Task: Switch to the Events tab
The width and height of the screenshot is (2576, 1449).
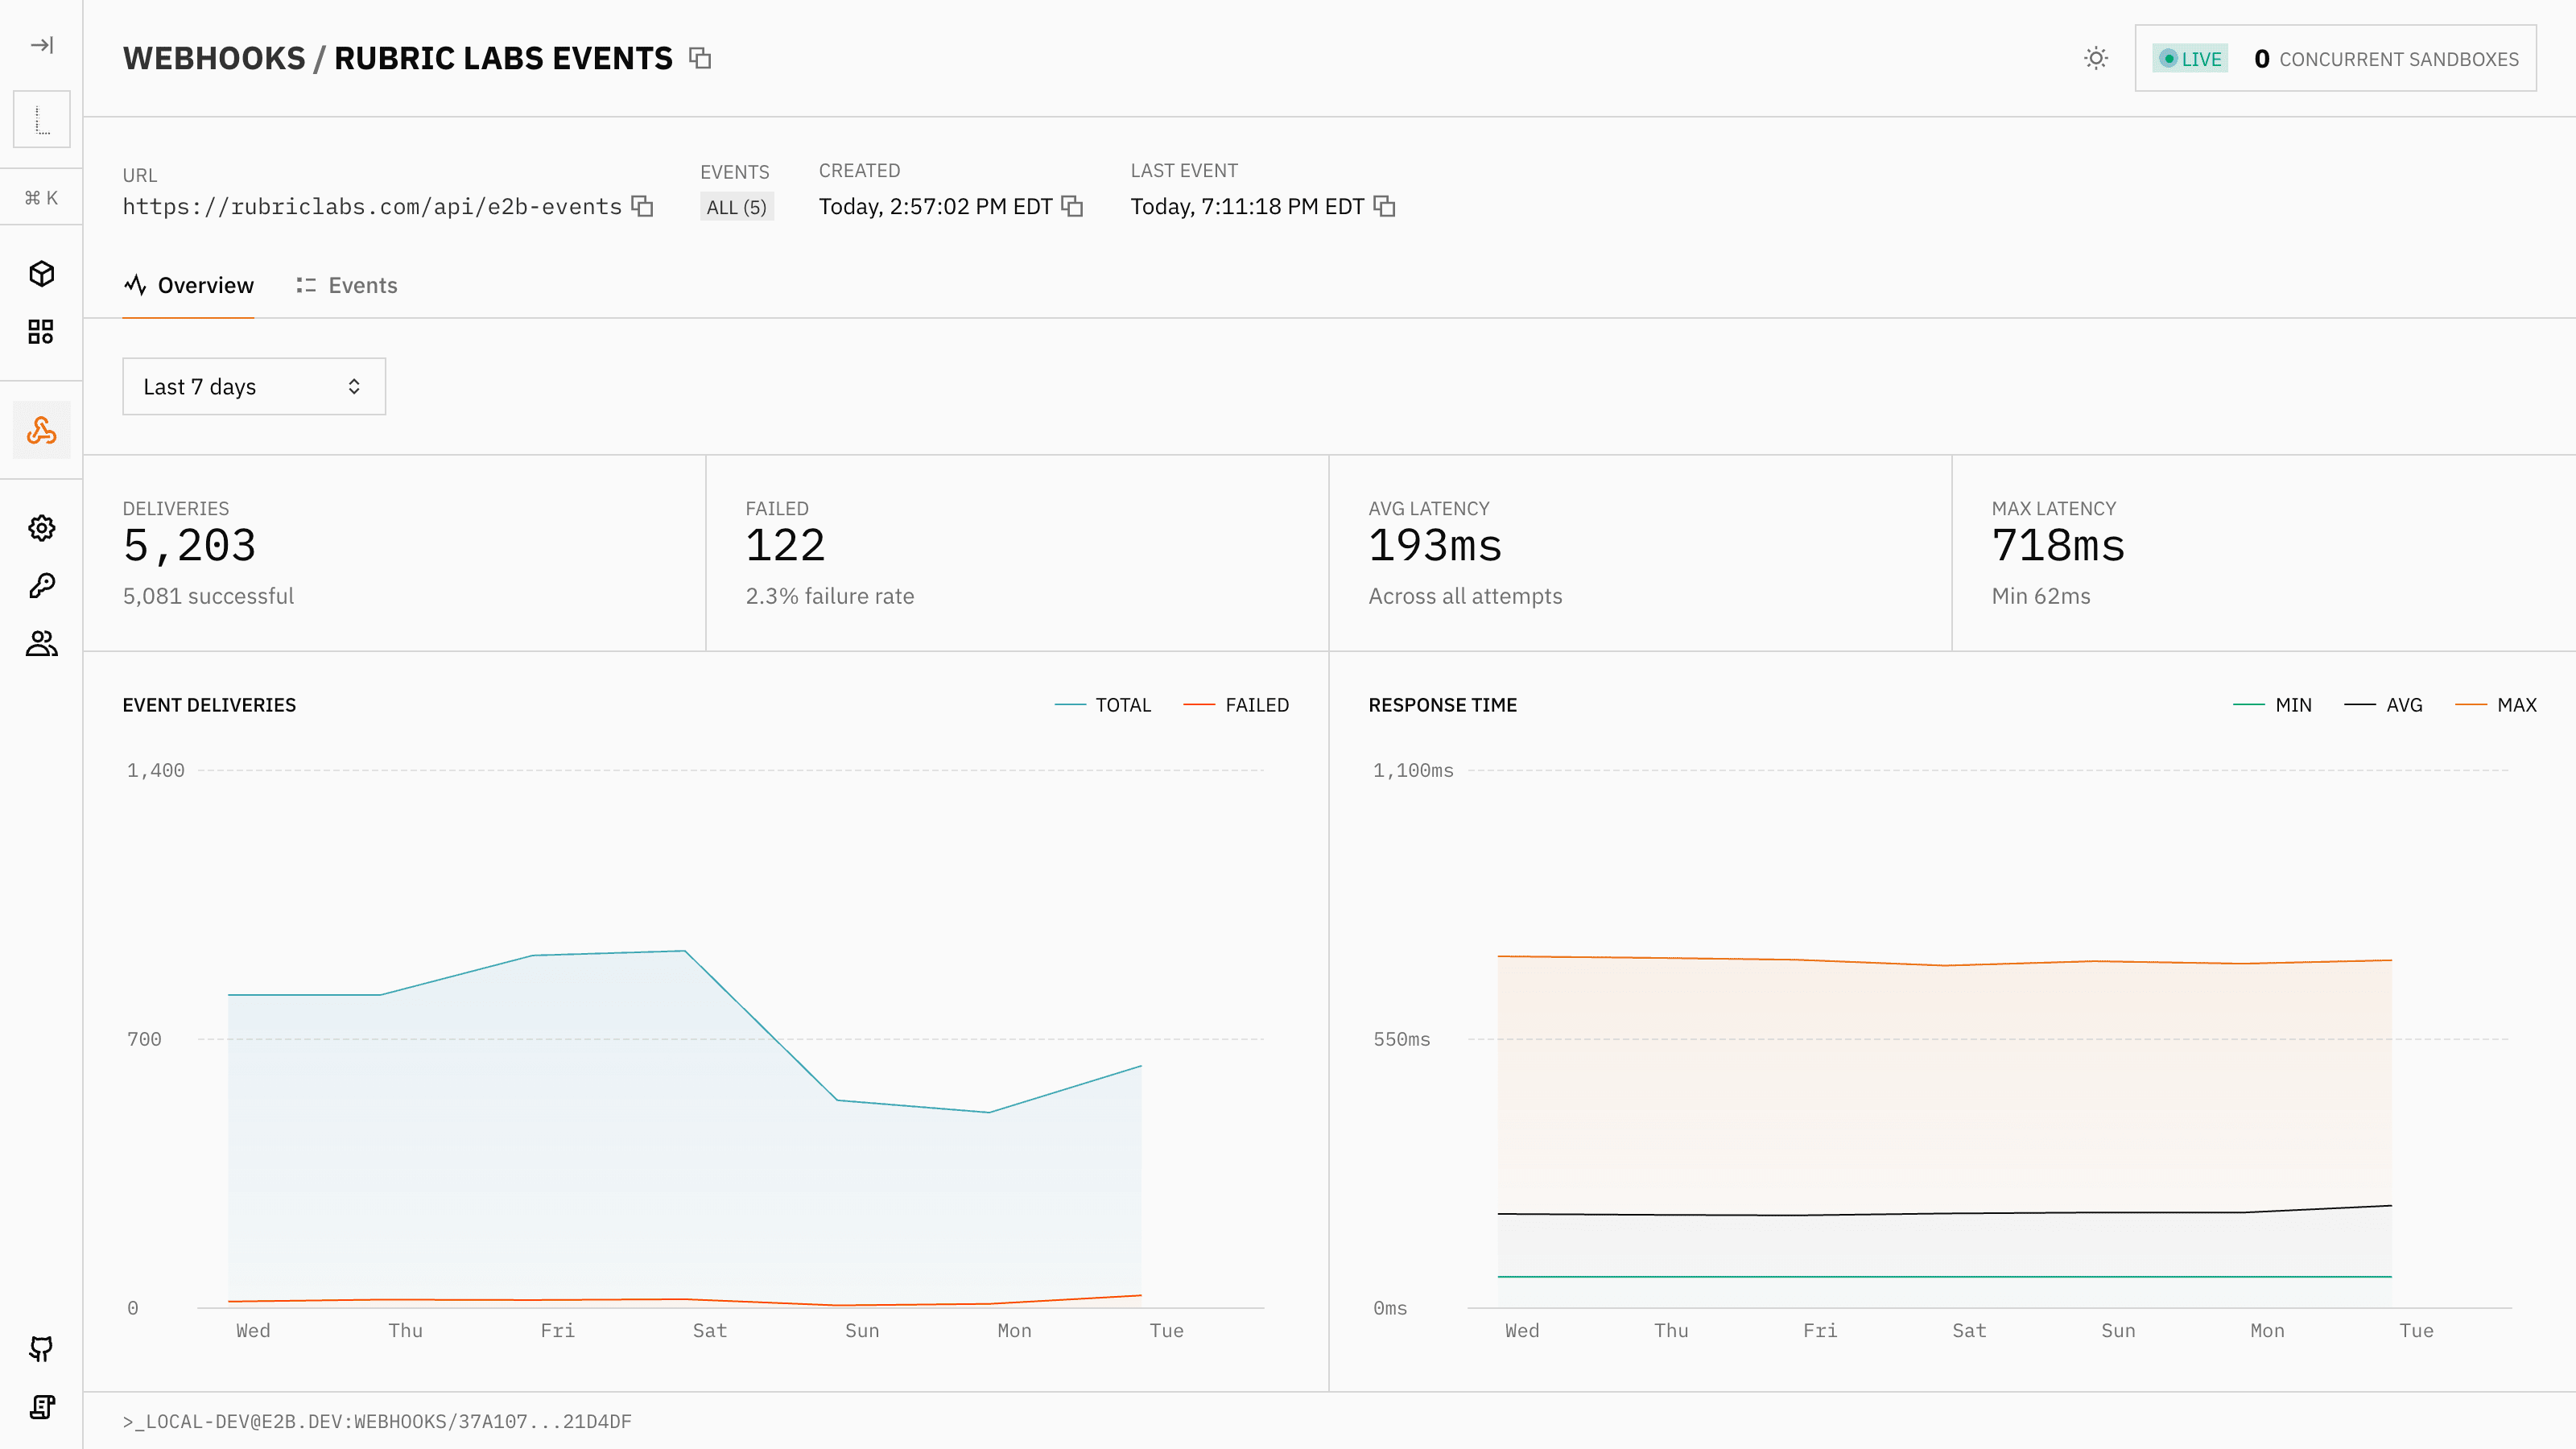Action: 346,285
